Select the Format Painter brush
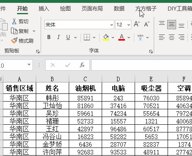The height and width of the screenshot is (156, 192). click(x=14, y=41)
